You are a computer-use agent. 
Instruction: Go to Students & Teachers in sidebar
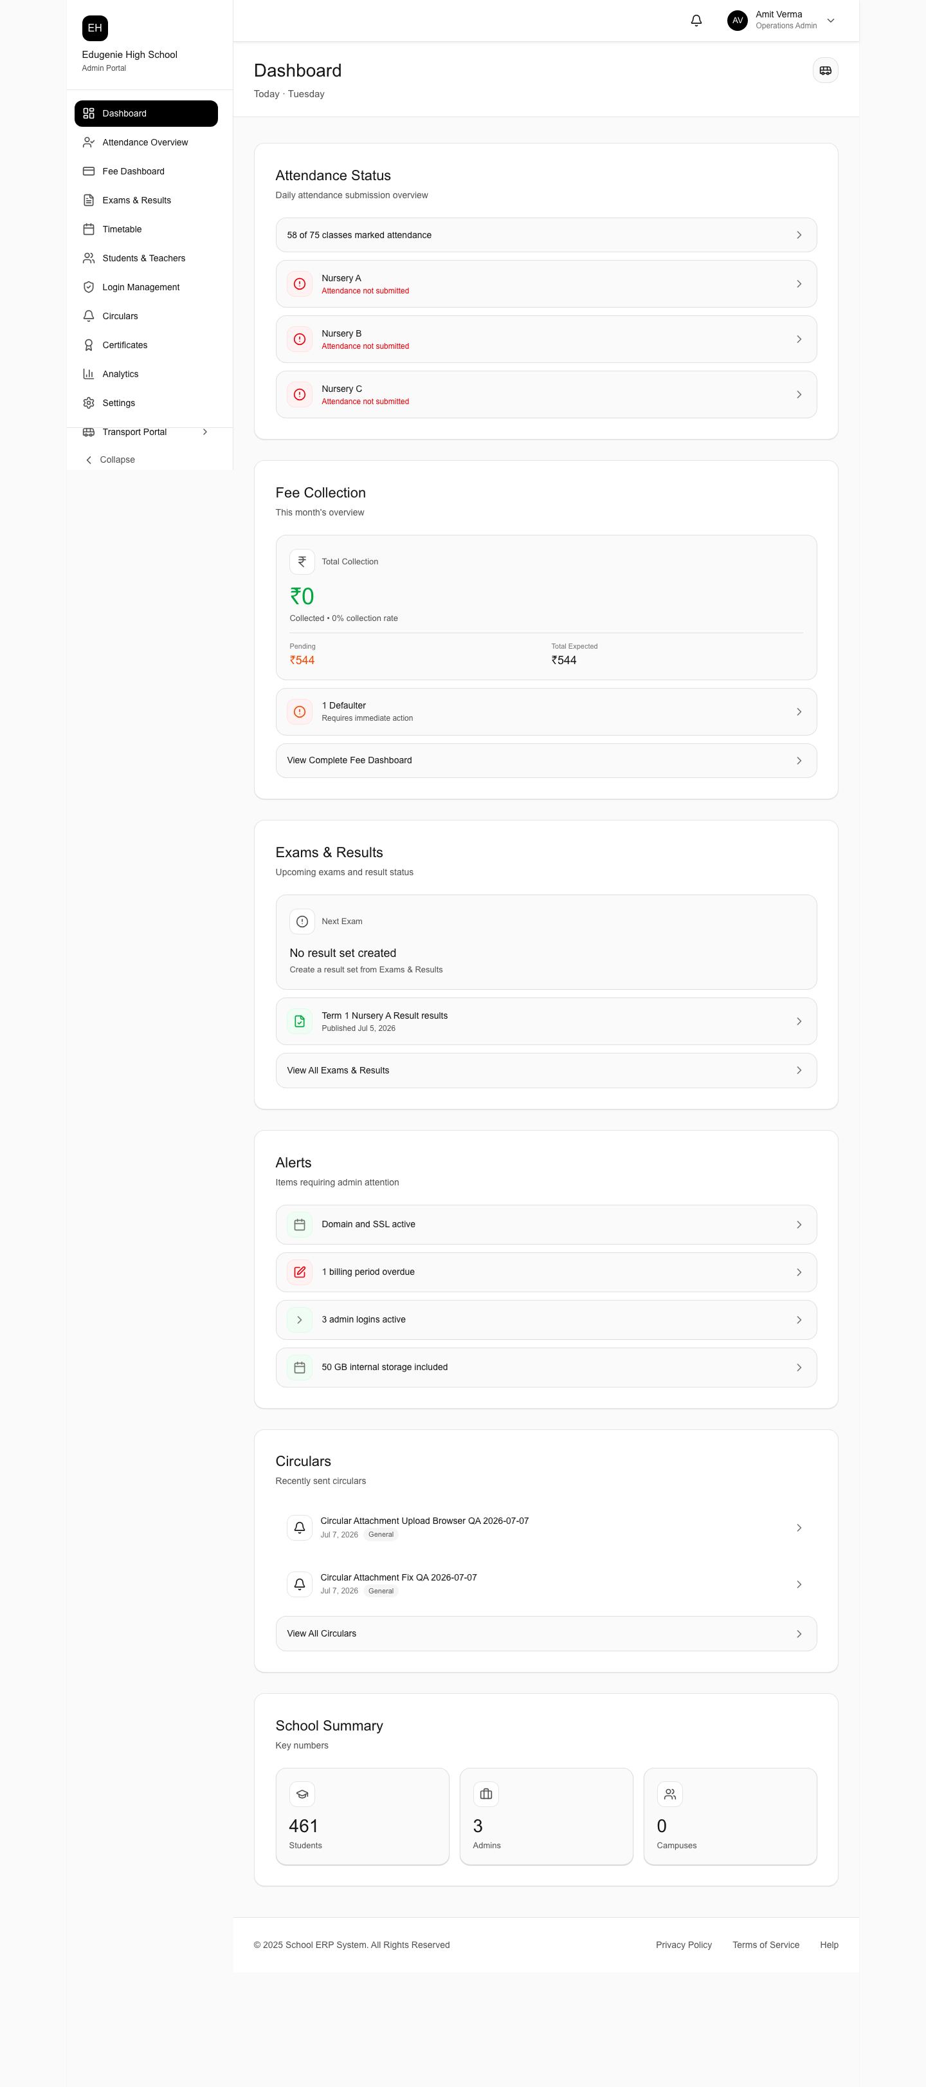[146, 259]
